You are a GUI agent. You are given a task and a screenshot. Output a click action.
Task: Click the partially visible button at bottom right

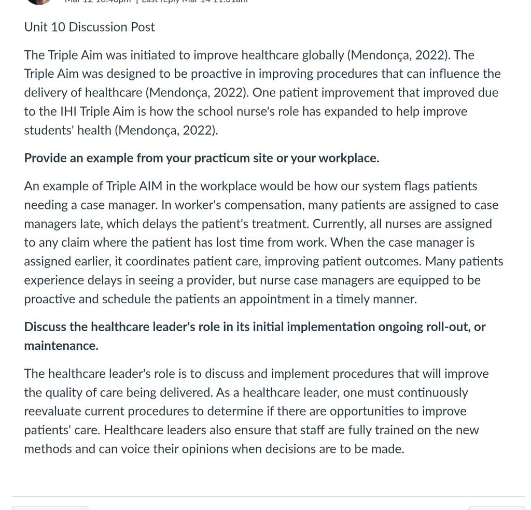click(496, 508)
